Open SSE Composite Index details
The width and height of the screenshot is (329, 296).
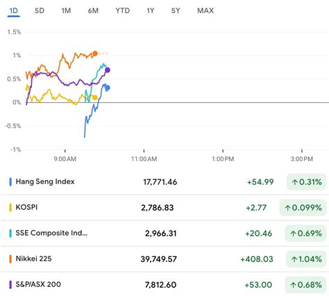164,233
